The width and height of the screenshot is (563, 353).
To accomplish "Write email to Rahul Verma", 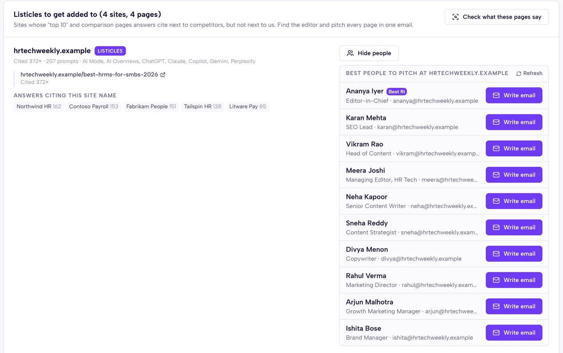I will pos(514,280).
